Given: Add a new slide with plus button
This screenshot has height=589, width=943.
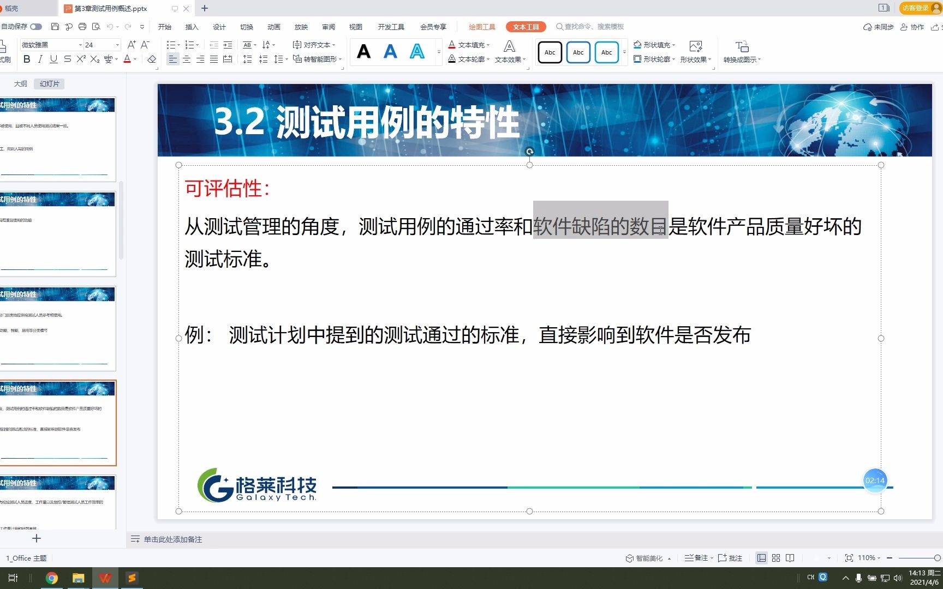Looking at the screenshot, I should click(37, 538).
